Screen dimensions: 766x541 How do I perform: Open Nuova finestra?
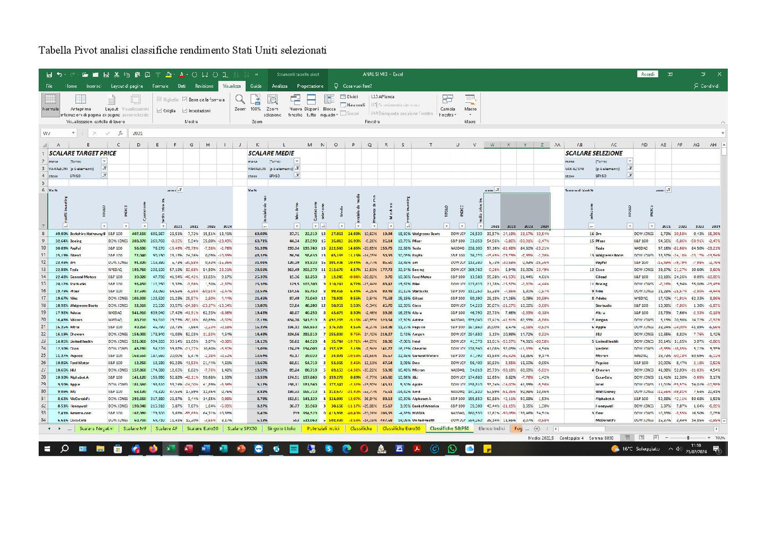[x=295, y=105]
